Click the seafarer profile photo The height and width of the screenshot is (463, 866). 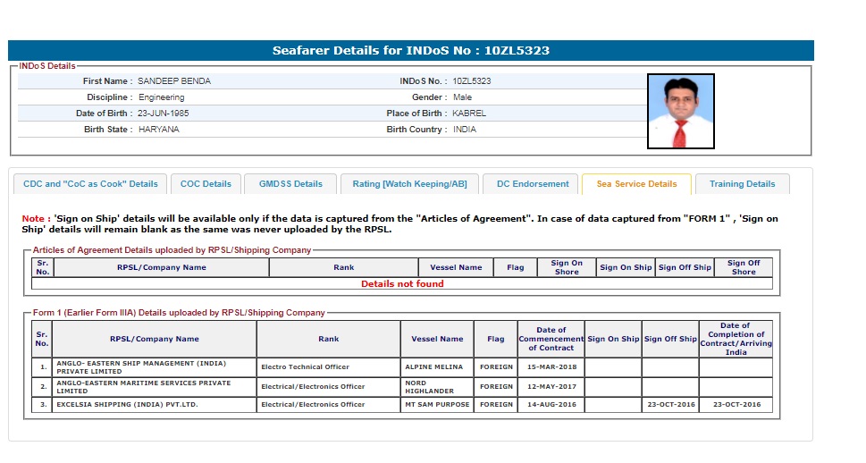tap(680, 111)
